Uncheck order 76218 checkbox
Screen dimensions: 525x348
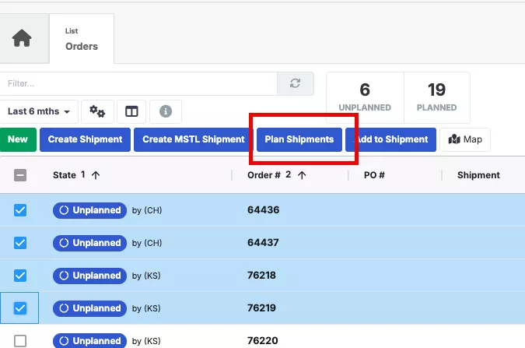click(20, 276)
